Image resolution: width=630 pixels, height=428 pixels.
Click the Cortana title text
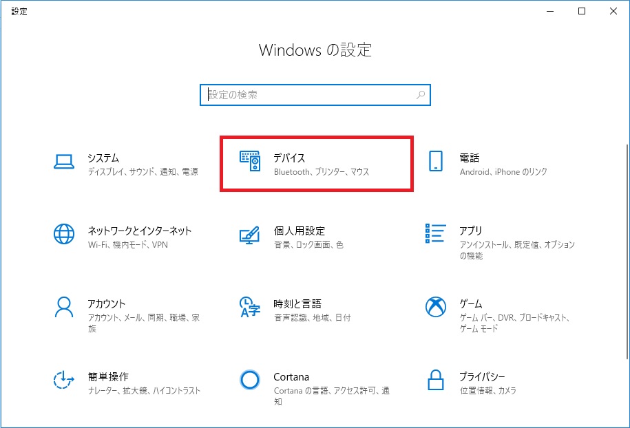(291, 377)
